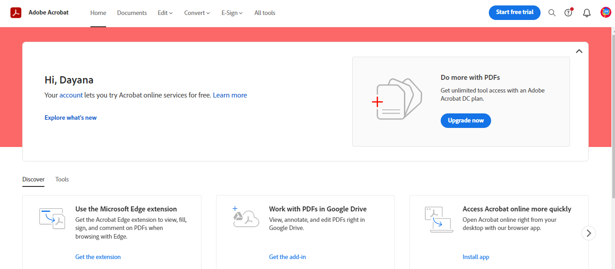
Task: Collapse the welcome banner with chevron
Action: tap(579, 51)
